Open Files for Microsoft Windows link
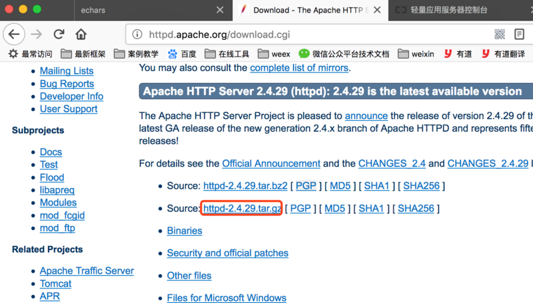533x303 pixels. (x=227, y=298)
